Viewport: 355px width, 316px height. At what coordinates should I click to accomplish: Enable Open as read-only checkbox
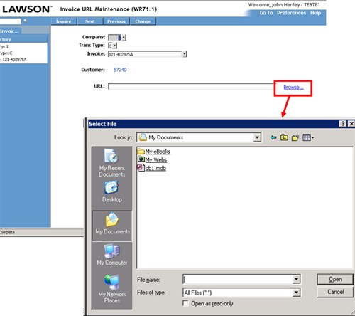(186, 303)
